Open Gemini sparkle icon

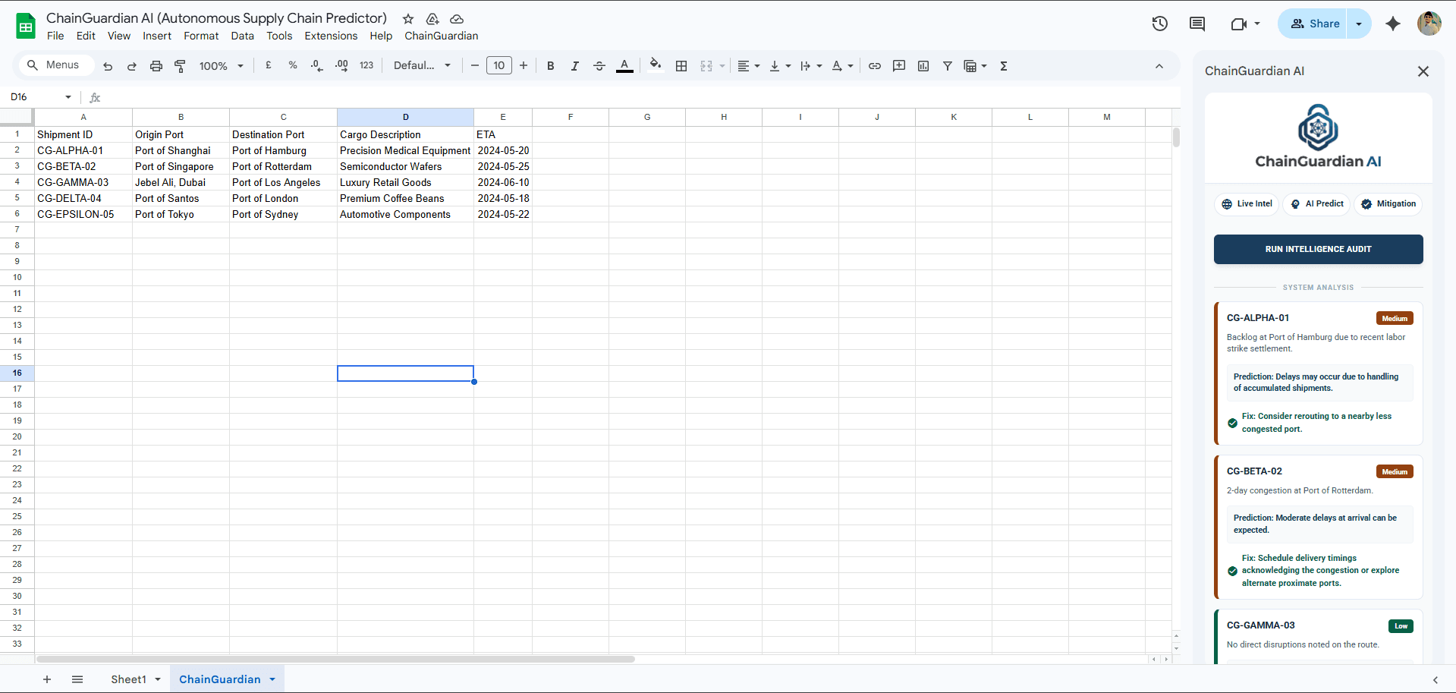point(1393,24)
